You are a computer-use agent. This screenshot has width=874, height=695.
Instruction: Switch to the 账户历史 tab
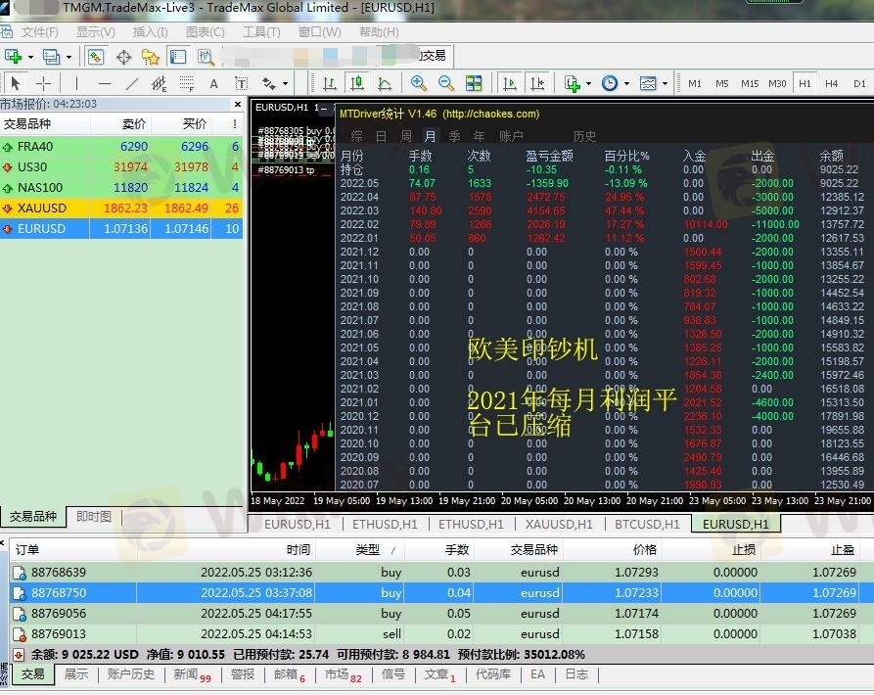(x=130, y=674)
